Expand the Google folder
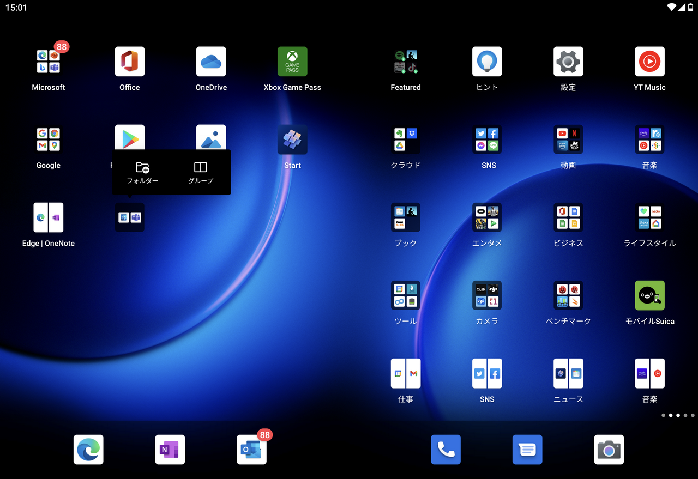Image resolution: width=698 pixels, height=479 pixels. tap(49, 140)
